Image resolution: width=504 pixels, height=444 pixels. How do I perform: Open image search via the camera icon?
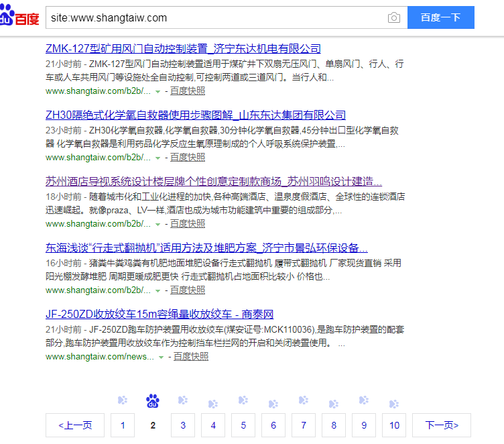click(394, 18)
